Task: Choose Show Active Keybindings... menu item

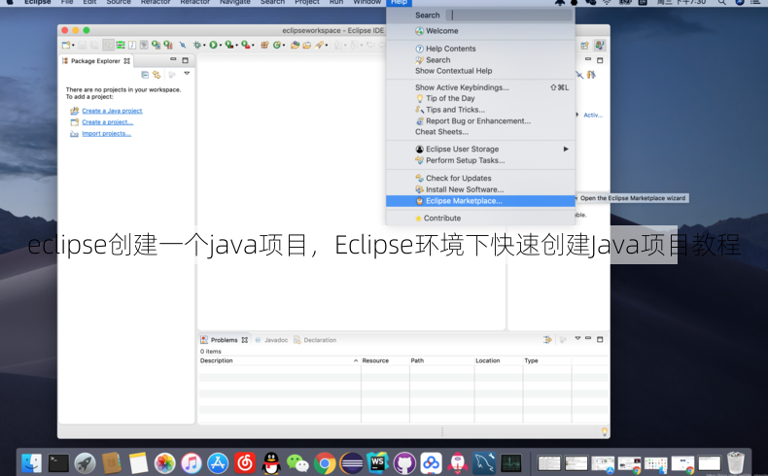Action: click(480, 87)
